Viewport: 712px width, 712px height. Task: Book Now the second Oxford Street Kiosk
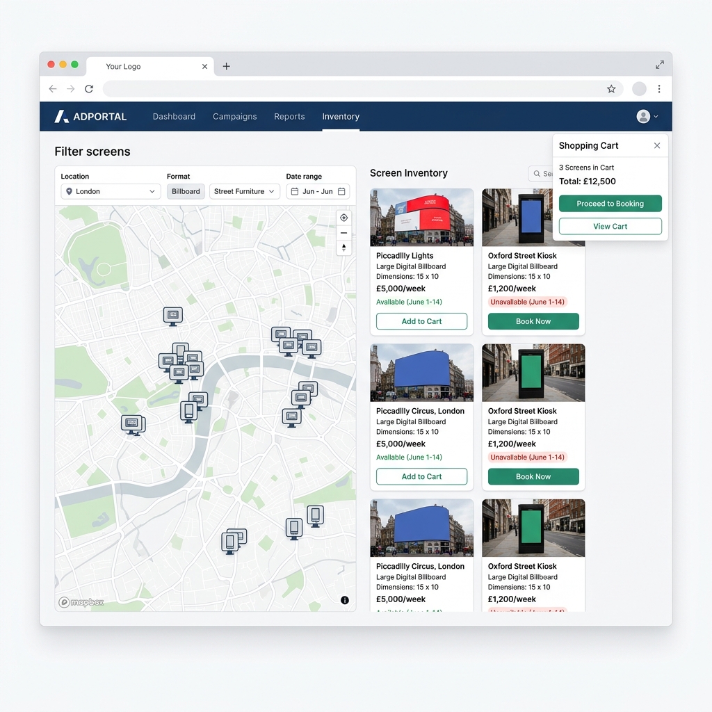point(533,477)
